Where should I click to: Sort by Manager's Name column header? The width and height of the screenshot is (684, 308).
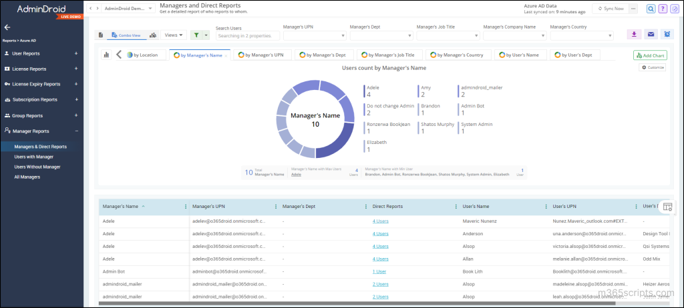click(120, 207)
